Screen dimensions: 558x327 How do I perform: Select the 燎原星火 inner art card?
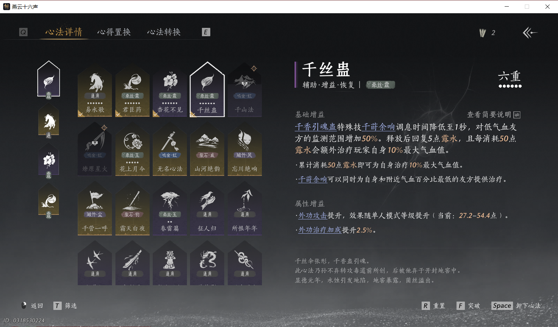coord(95,150)
